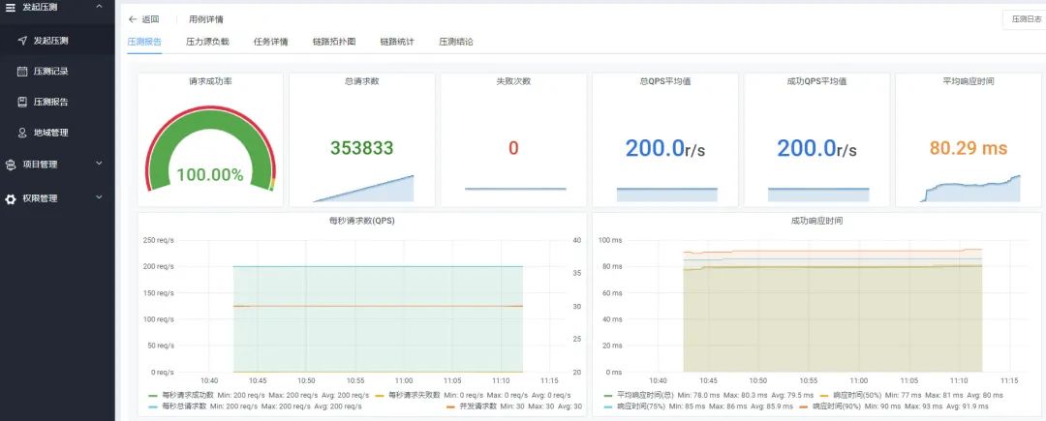Expand the 权限管理 sidebar group chevron
1046x421 pixels.
click(99, 197)
